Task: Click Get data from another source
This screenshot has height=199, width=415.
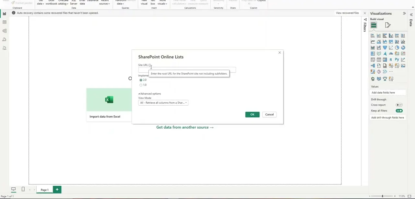Action: [x=185, y=127]
